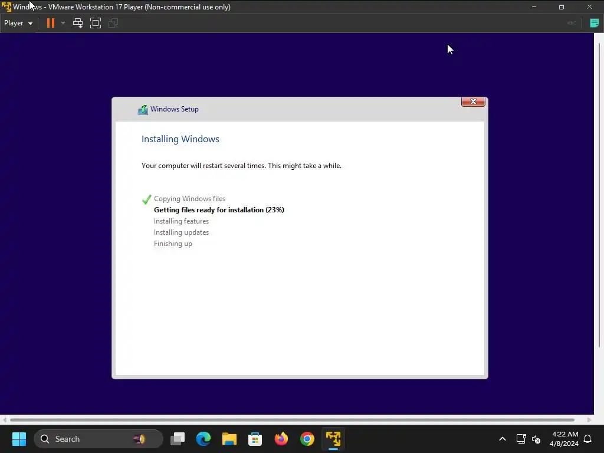Click Send Ctrl+Alt+Del icon in VMware toolbar
Image resolution: width=604 pixels, height=453 pixels.
tap(78, 23)
